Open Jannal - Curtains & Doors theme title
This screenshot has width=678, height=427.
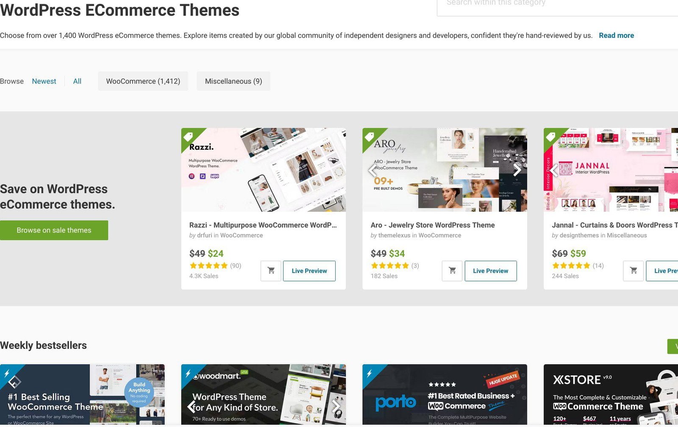point(615,225)
